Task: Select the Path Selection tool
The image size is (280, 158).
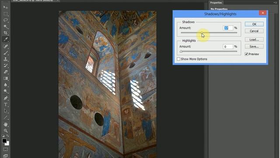Action: [6, 111]
